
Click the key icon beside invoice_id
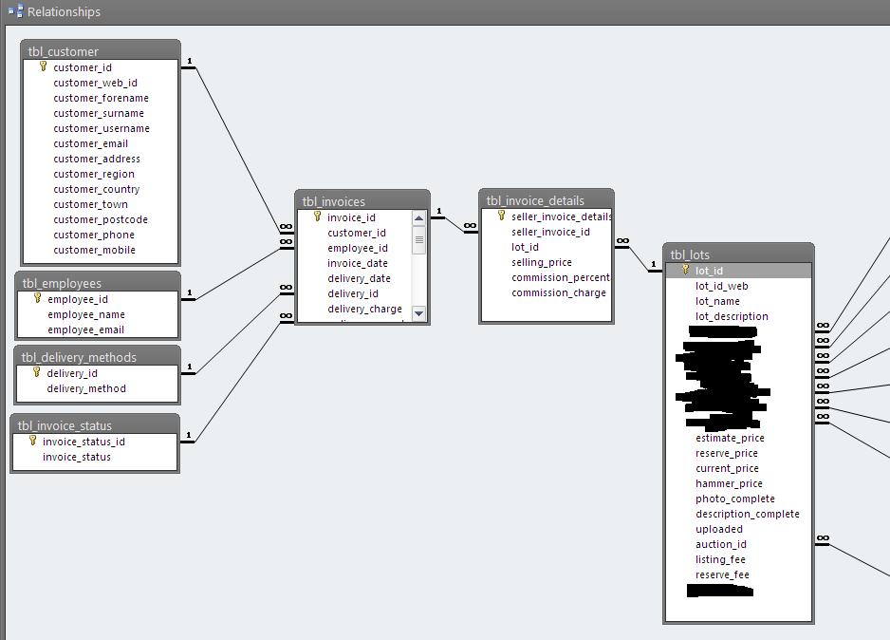tap(317, 216)
